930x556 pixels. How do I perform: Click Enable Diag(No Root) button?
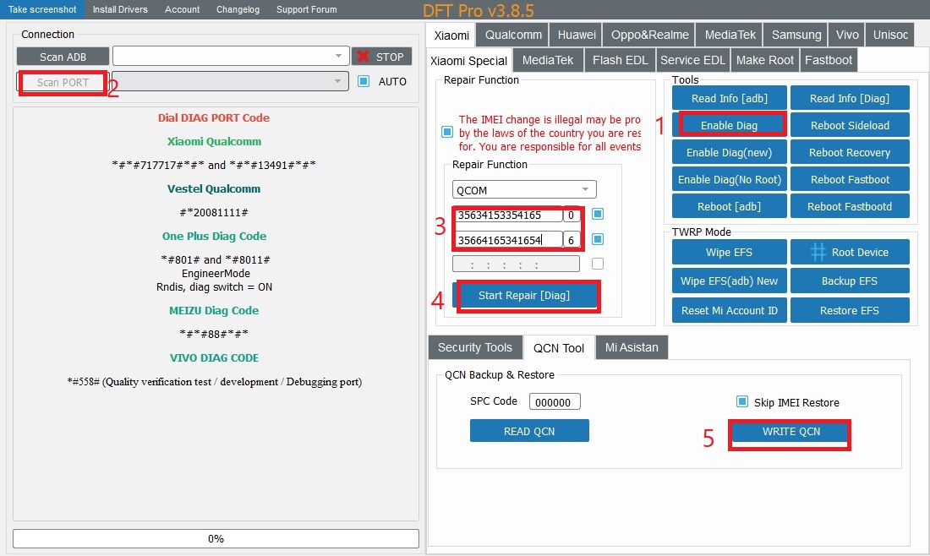pyautogui.click(x=729, y=179)
